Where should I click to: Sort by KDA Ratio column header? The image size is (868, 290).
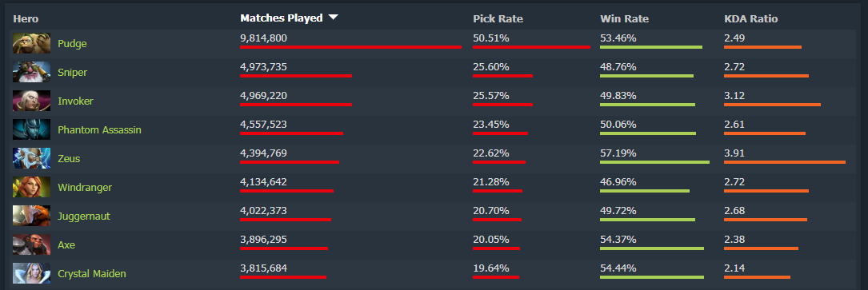pyautogui.click(x=750, y=19)
